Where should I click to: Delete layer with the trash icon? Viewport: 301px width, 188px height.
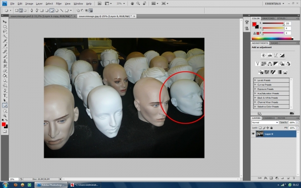click(293, 178)
